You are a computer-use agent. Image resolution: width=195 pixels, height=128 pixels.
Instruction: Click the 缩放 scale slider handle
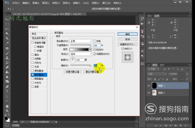click(90, 66)
